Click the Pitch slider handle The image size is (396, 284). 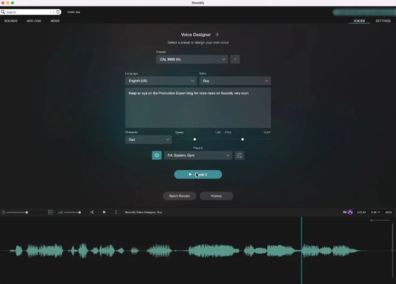point(242,139)
